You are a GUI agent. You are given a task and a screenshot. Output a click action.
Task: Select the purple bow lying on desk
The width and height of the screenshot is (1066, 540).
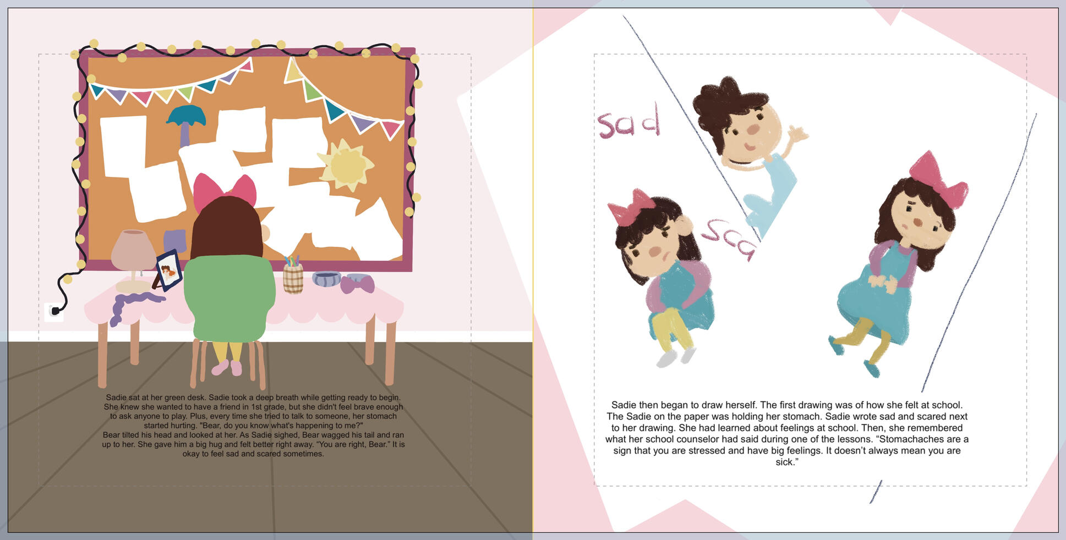pos(357,284)
